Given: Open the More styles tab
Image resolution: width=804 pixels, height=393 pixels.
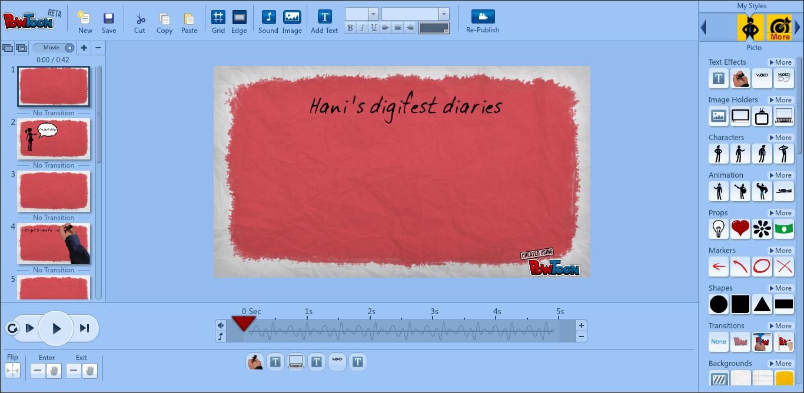Looking at the screenshot, I should (780, 27).
